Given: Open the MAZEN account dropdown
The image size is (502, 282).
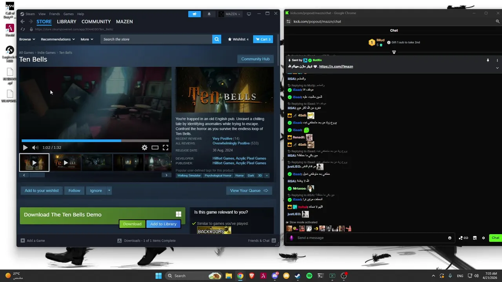Looking at the screenshot, I should (x=229, y=14).
